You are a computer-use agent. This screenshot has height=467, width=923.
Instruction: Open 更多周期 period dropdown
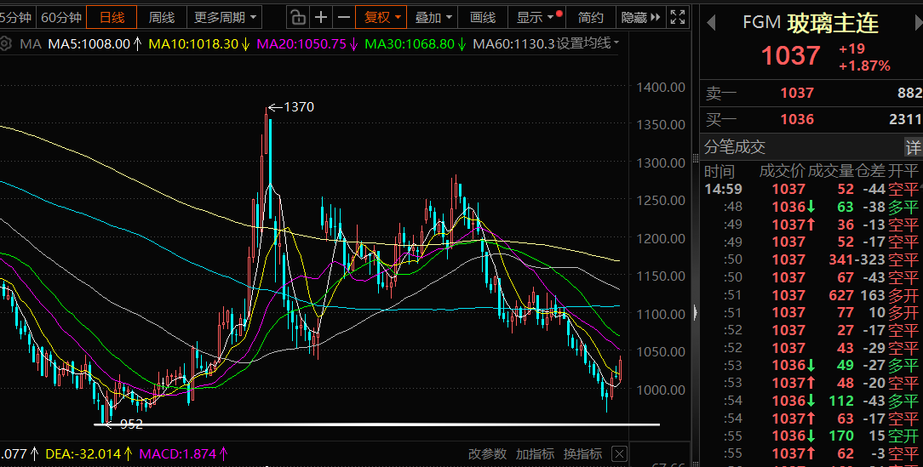pos(226,17)
